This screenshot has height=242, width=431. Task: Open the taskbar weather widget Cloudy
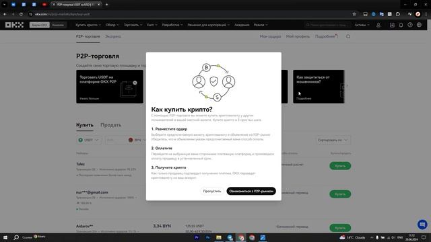352,237
